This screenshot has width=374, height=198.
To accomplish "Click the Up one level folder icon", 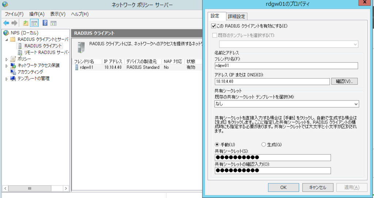I will click(x=26, y=23).
